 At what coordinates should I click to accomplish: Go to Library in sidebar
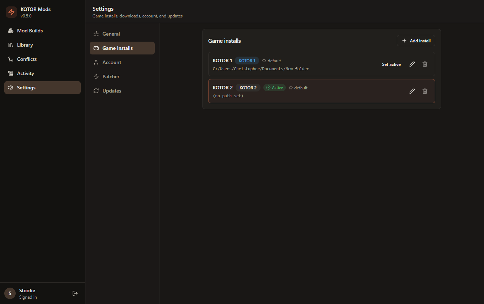click(42, 45)
